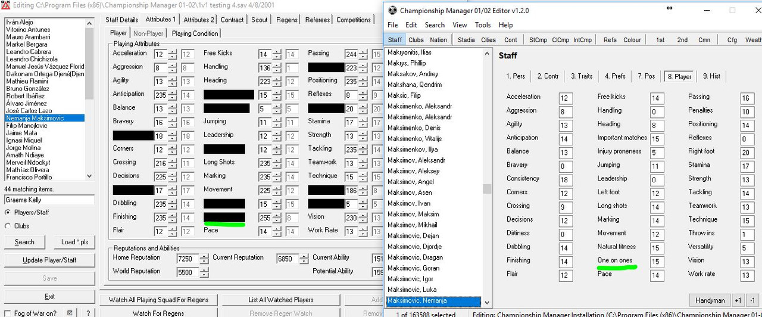762x317 pixels.
Task: Open the File menu in CM Editor
Action: [x=393, y=25]
